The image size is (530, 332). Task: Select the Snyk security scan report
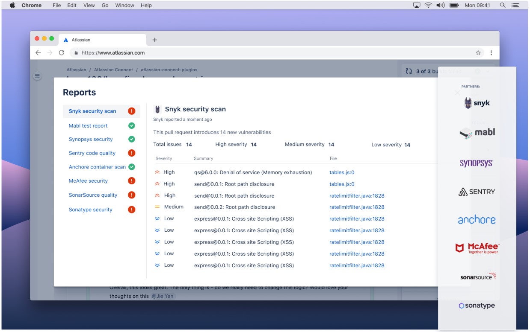pos(92,111)
